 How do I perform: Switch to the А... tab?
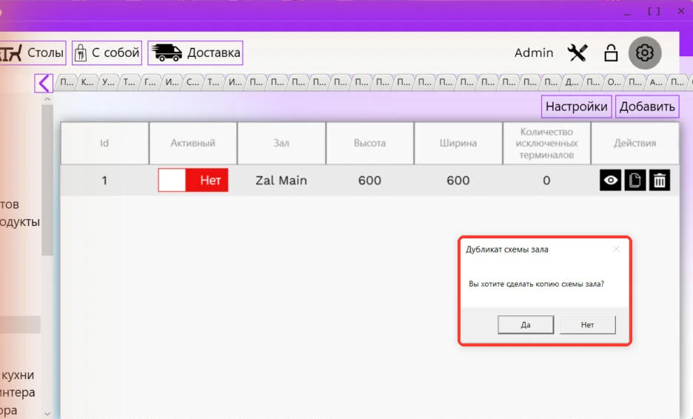point(656,82)
